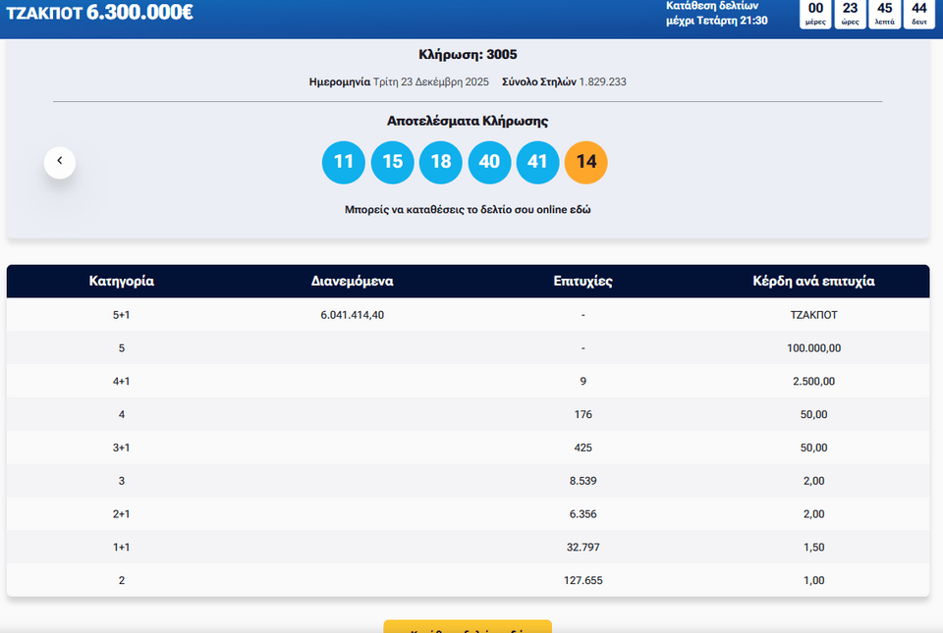Click the blue ball number 11

click(x=343, y=162)
